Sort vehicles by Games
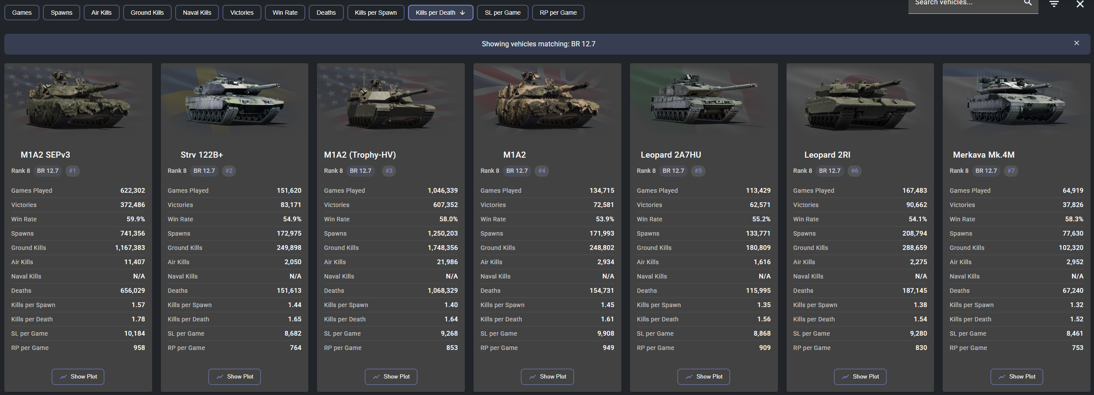The image size is (1094, 395). (22, 13)
